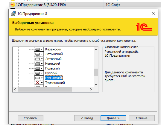Click the 1С logo in yellow banner

144,27
